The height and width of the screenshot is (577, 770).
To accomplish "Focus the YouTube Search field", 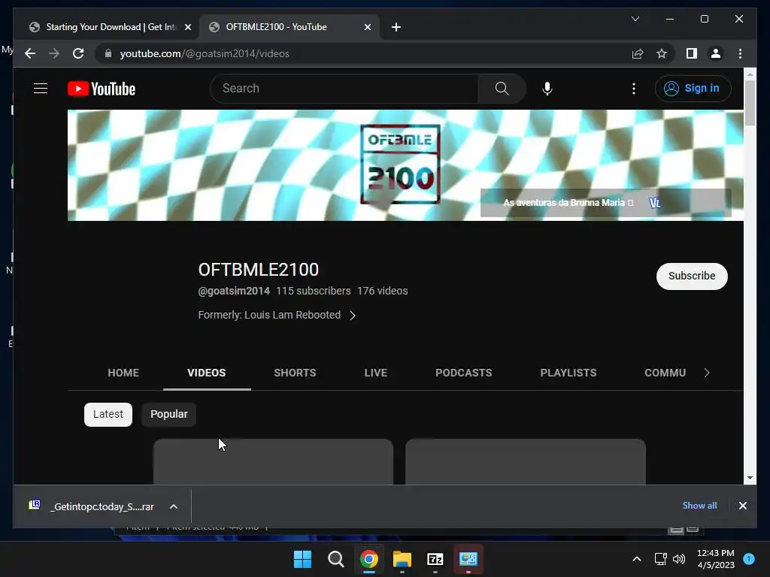I will (x=344, y=89).
